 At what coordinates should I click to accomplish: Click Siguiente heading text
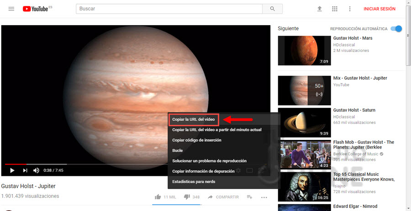click(288, 29)
